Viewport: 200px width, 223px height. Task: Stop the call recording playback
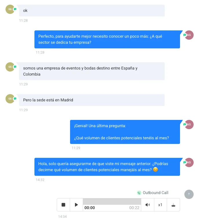pos(63,205)
